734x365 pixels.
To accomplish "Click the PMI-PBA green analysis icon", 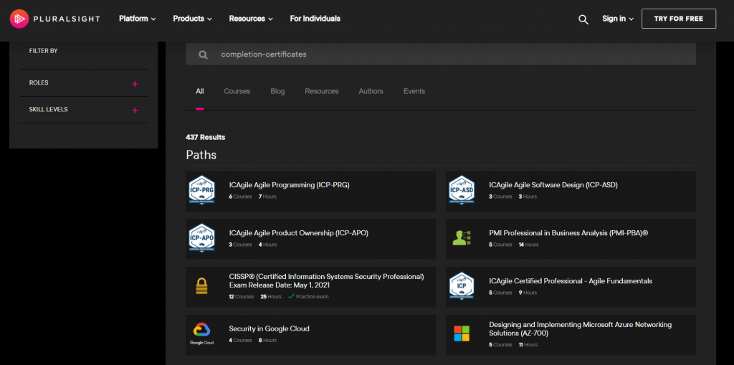I will (462, 238).
